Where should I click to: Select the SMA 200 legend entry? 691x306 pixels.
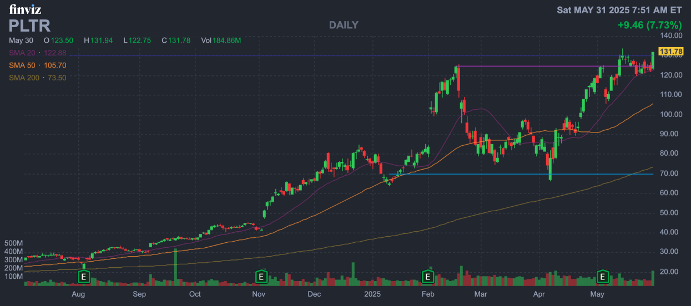pyautogui.click(x=37, y=78)
